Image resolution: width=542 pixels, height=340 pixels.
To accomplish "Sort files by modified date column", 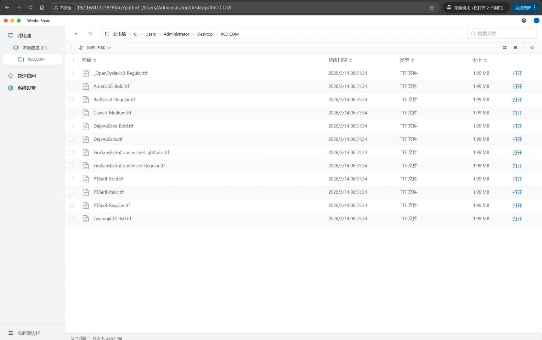I will 340,60.
